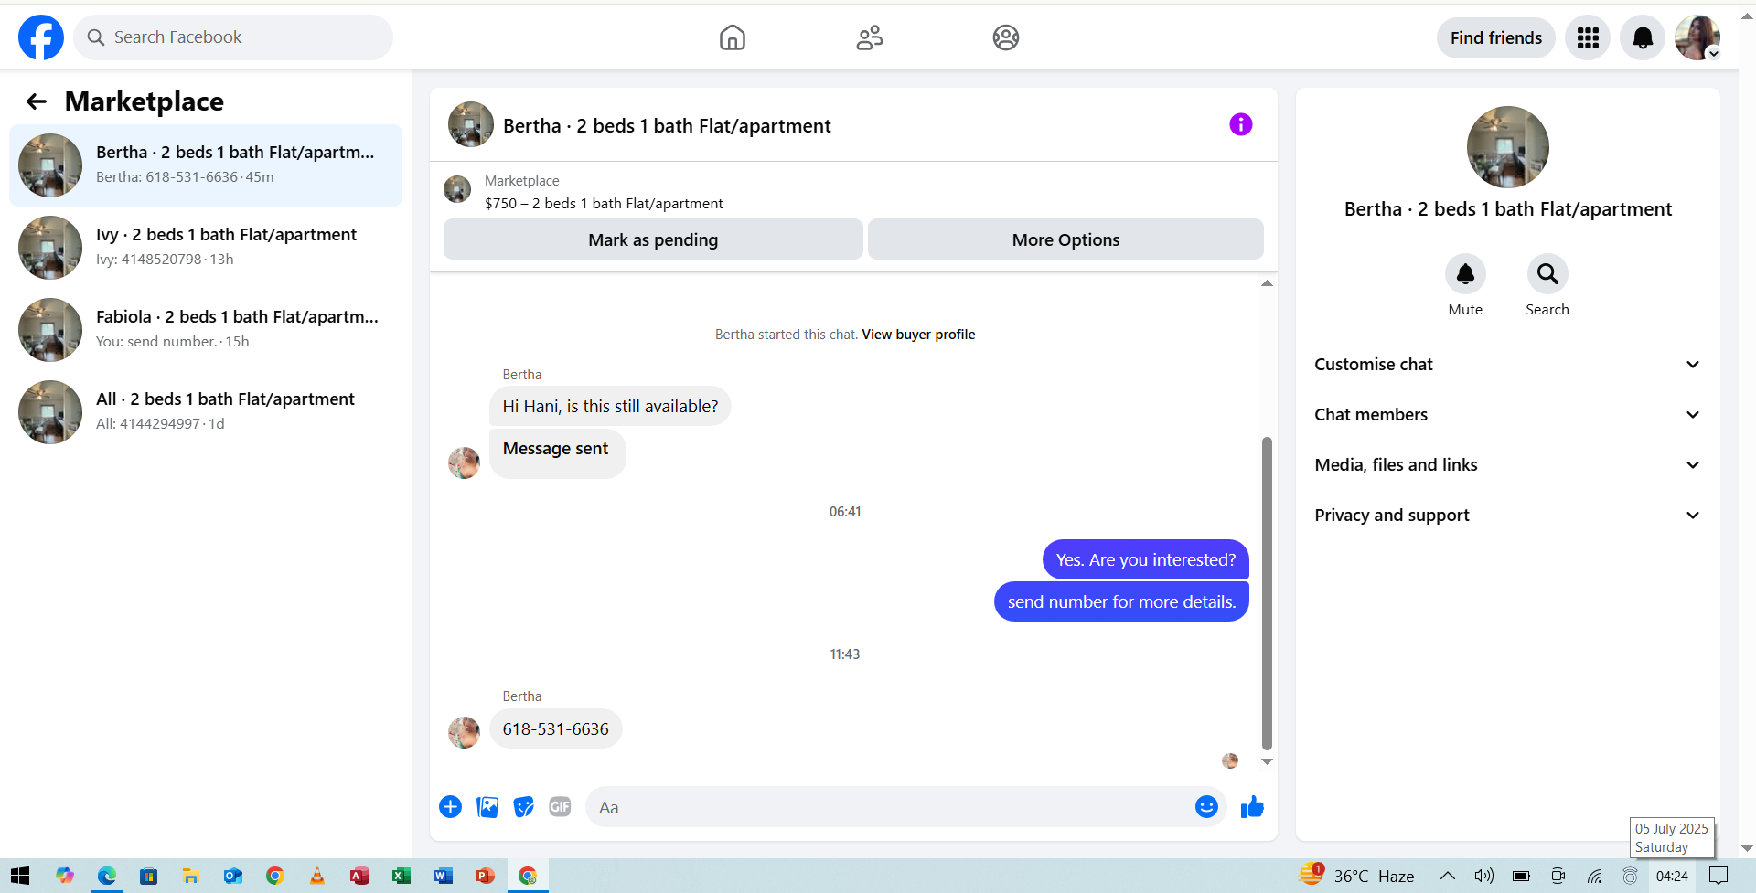Image resolution: width=1756 pixels, height=893 pixels.
Task: Expand Media, files and links section
Action: tap(1507, 465)
